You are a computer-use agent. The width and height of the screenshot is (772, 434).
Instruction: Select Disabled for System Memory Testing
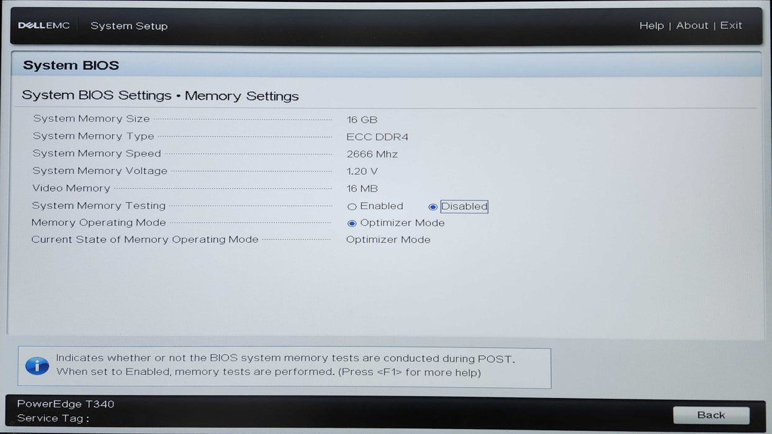433,206
